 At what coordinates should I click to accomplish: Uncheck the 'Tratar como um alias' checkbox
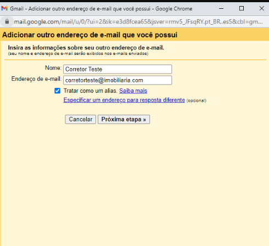pos(58,91)
